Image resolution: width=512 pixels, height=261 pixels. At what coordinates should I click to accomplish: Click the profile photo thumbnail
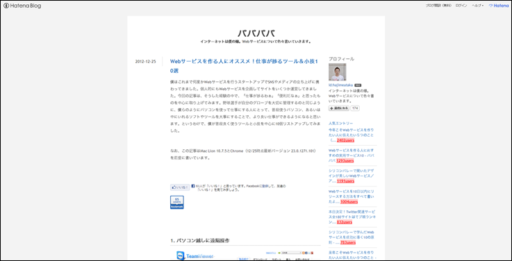tap(338, 72)
